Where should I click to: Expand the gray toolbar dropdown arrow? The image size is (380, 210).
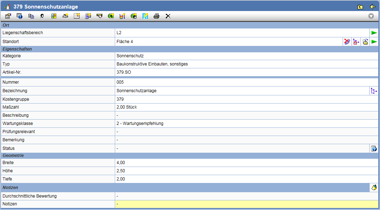pyautogui.click(x=371, y=16)
